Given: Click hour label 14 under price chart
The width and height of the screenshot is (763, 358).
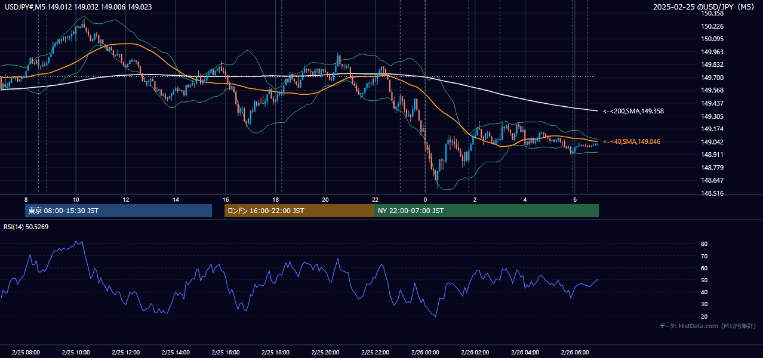Looking at the screenshot, I should tap(176, 199).
